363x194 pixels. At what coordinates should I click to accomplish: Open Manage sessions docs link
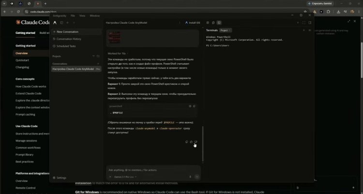(26, 140)
